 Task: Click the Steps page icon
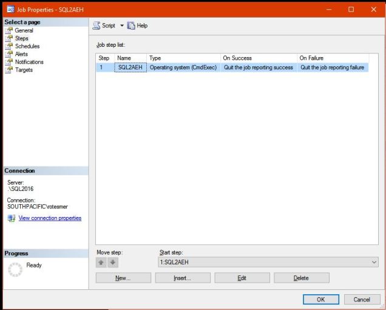pos(9,38)
